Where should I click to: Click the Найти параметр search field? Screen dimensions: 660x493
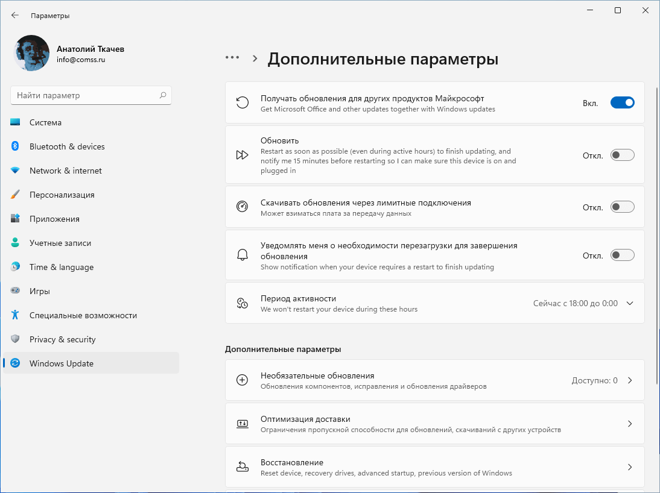84,95
